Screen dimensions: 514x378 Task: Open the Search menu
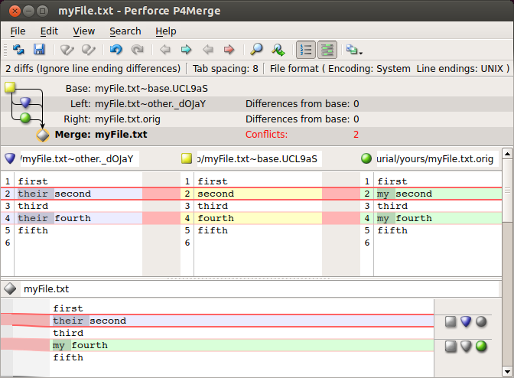pyautogui.click(x=125, y=31)
